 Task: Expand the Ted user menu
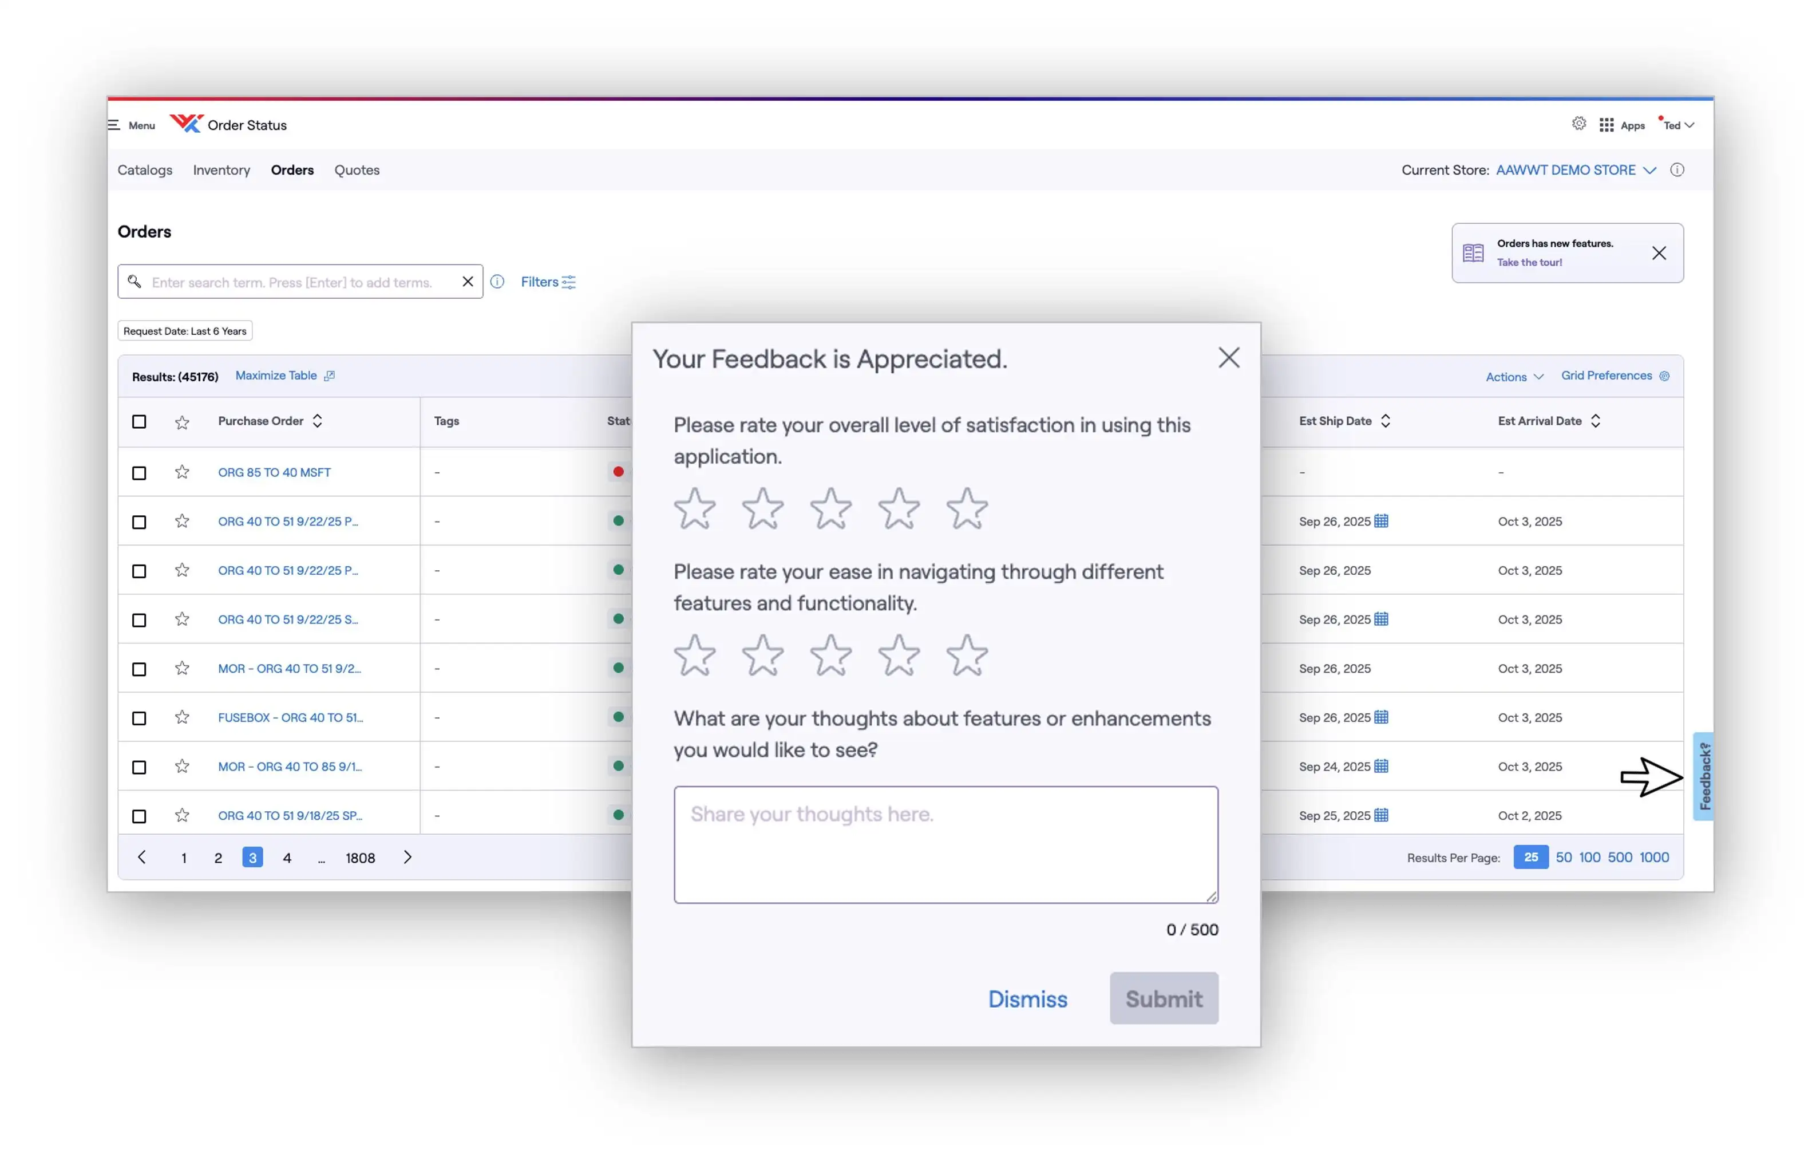(1678, 125)
